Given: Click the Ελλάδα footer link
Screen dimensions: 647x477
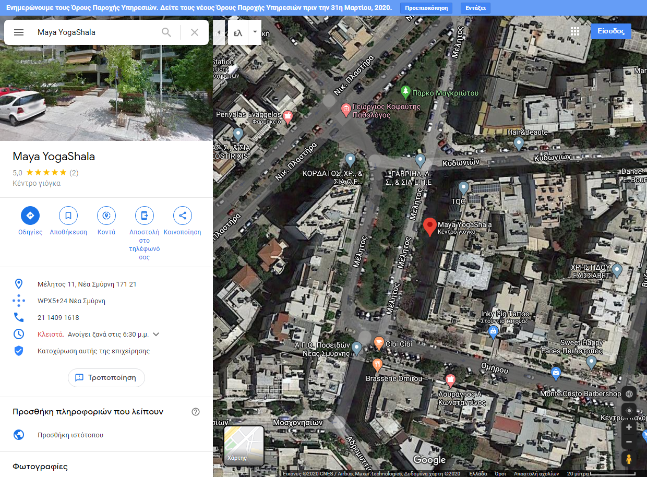Looking at the screenshot, I should 478,473.
